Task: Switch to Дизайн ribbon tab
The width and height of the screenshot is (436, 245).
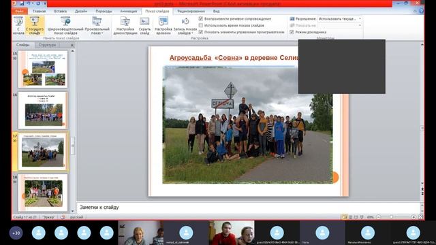Action: [x=81, y=11]
